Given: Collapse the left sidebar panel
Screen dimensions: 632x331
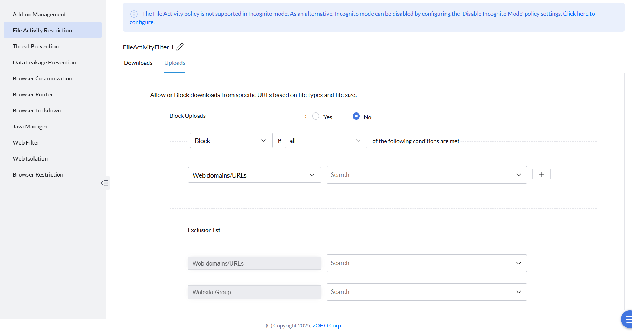Looking at the screenshot, I should 104,183.
